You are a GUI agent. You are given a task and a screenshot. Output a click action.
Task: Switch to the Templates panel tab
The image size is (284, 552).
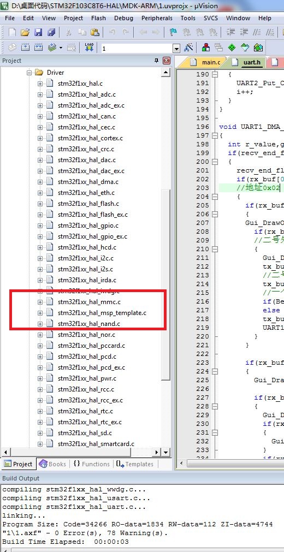pyautogui.click(x=135, y=464)
